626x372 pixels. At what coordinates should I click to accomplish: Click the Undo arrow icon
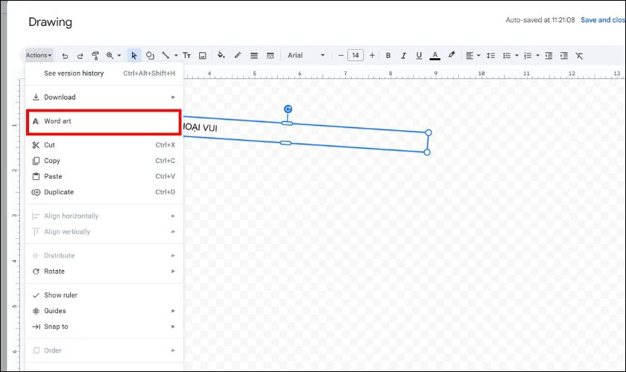coord(65,56)
